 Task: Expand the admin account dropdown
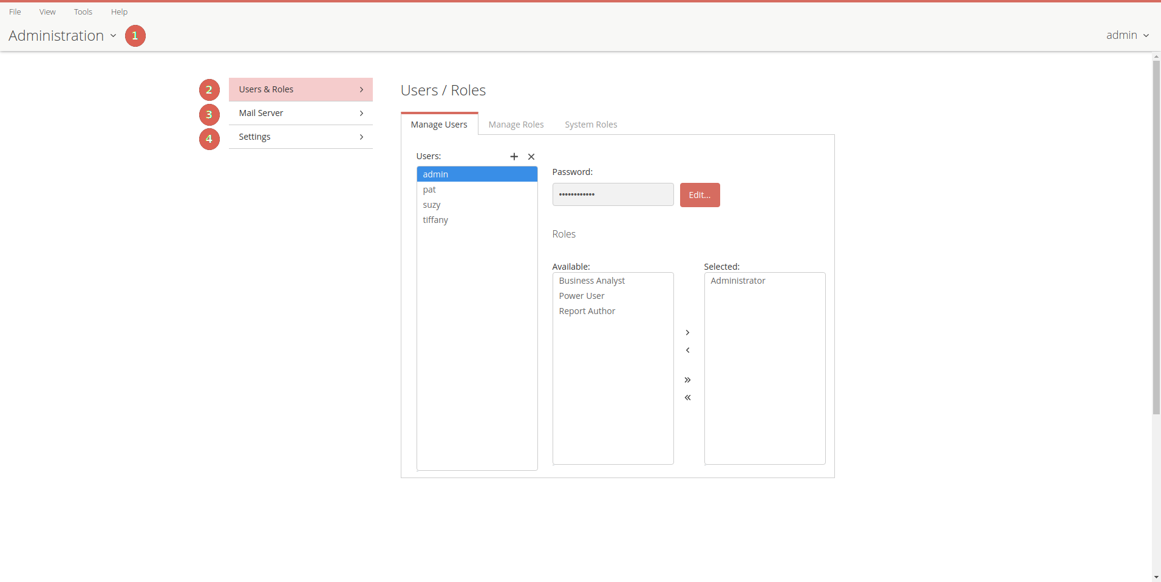click(x=1127, y=35)
